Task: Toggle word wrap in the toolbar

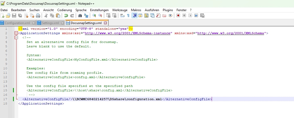Action: point(122,16)
